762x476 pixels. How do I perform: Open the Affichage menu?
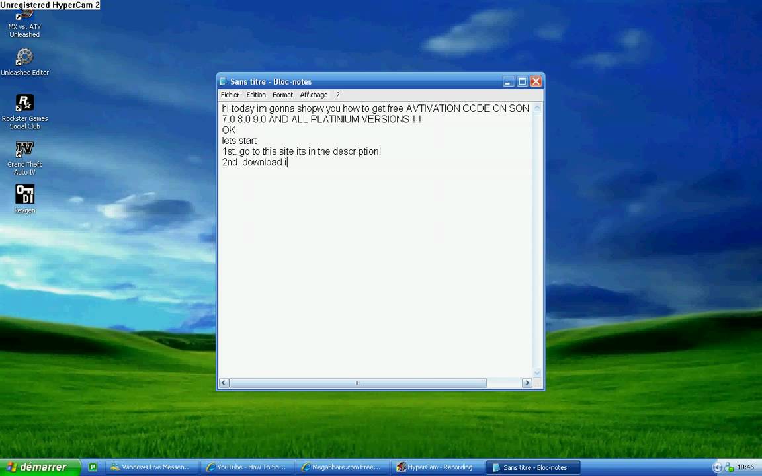click(x=314, y=95)
